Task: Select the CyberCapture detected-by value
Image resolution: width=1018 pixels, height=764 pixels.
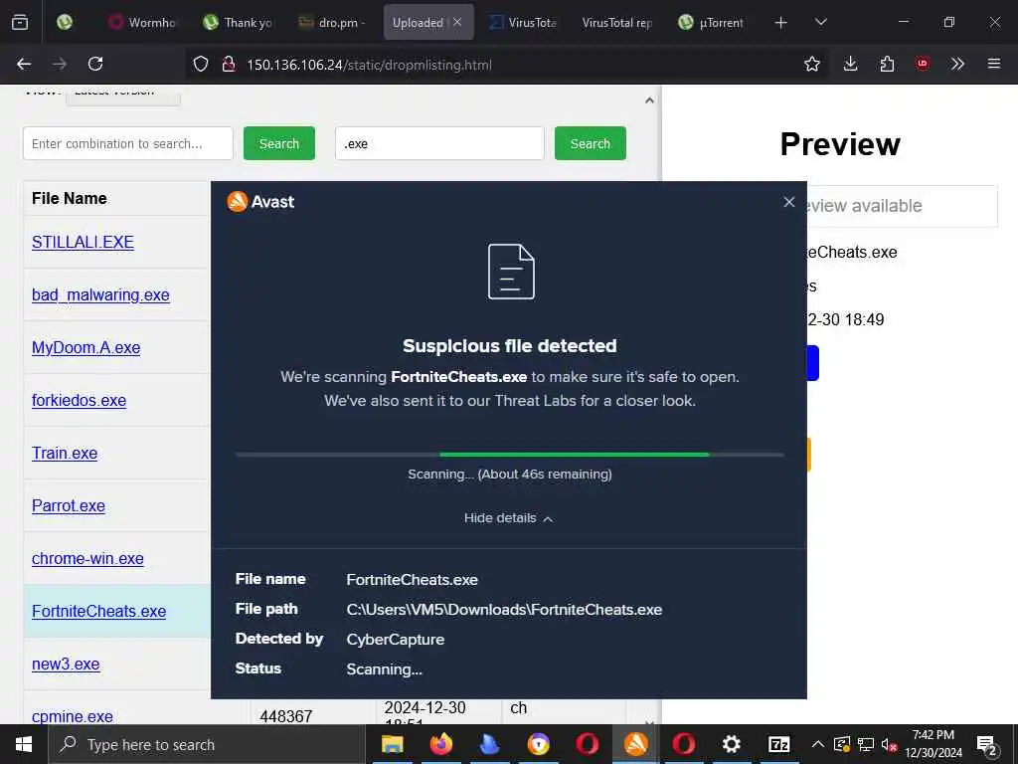Action: (x=396, y=640)
